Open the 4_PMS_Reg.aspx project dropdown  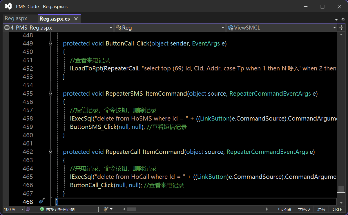point(58,28)
